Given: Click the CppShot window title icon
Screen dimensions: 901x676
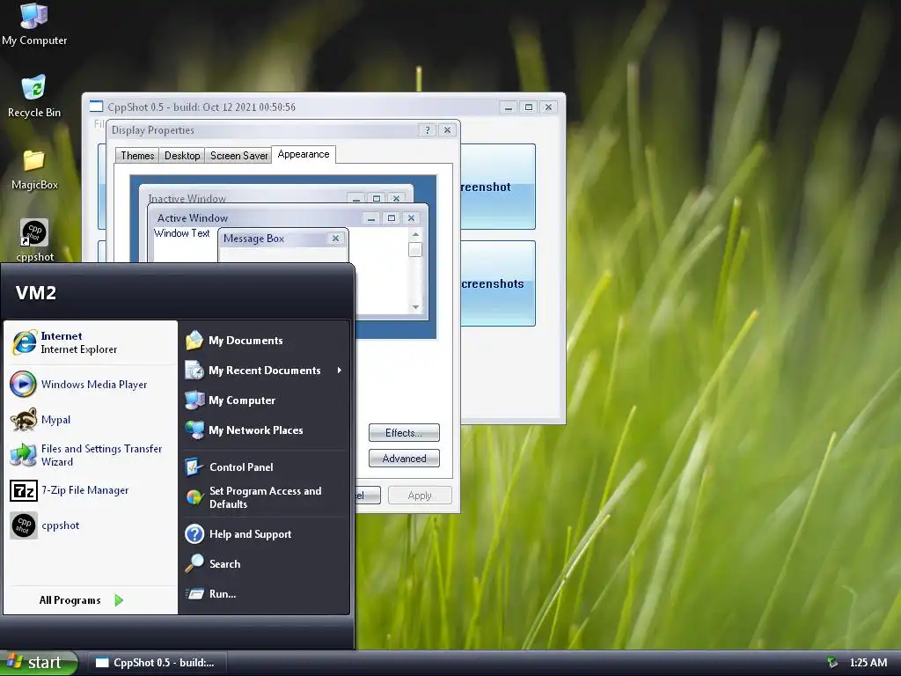Looking at the screenshot, I should coord(97,107).
